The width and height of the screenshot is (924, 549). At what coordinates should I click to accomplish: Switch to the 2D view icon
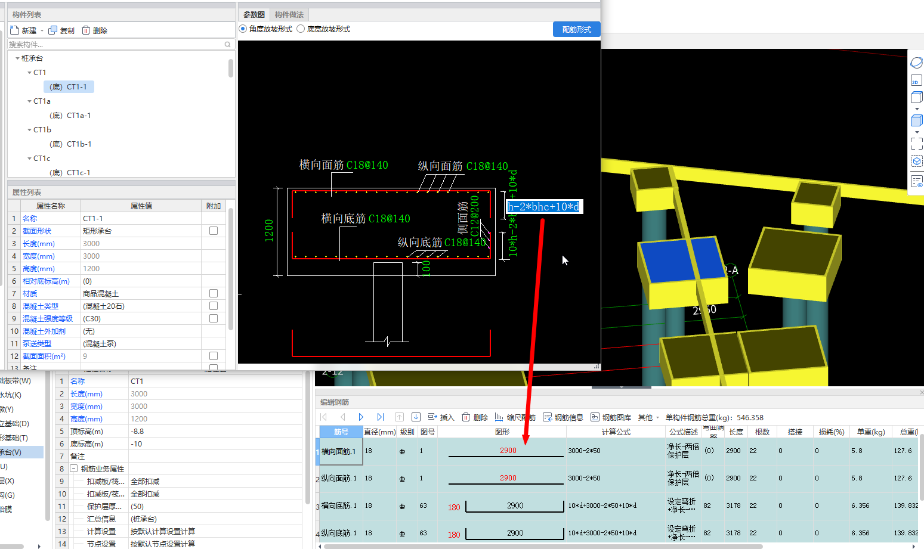pyautogui.click(x=917, y=80)
